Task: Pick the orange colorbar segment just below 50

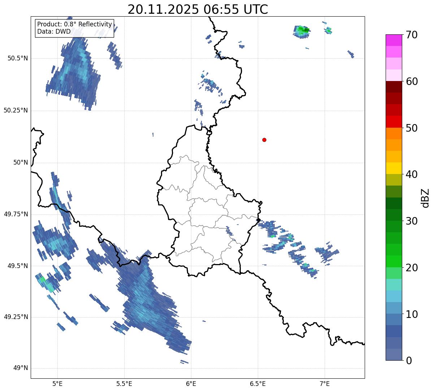Action: pos(394,133)
